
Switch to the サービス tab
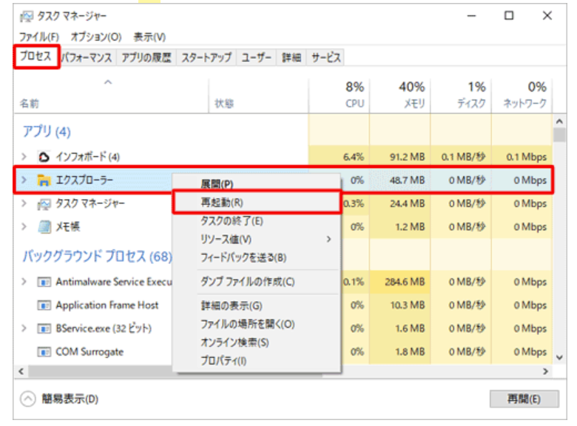point(325,58)
